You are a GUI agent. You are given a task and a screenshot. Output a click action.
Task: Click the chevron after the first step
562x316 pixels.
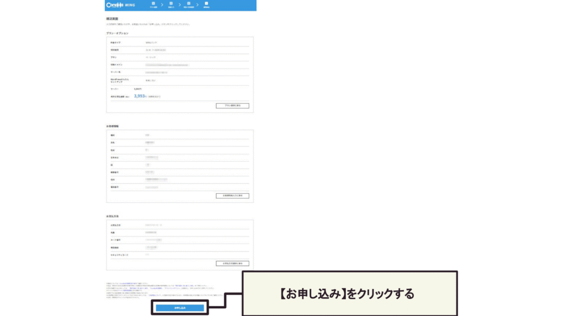(x=162, y=5)
